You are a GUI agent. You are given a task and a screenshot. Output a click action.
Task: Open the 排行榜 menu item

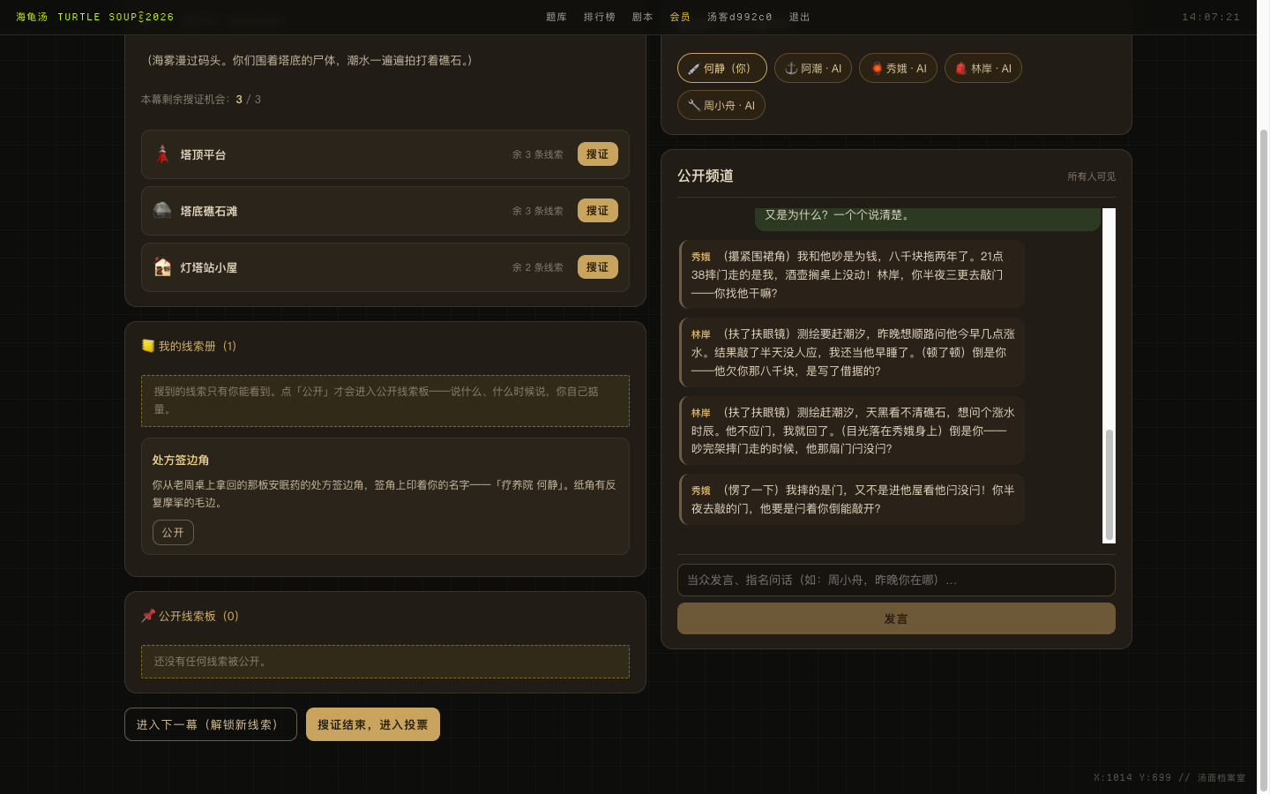pyautogui.click(x=600, y=17)
